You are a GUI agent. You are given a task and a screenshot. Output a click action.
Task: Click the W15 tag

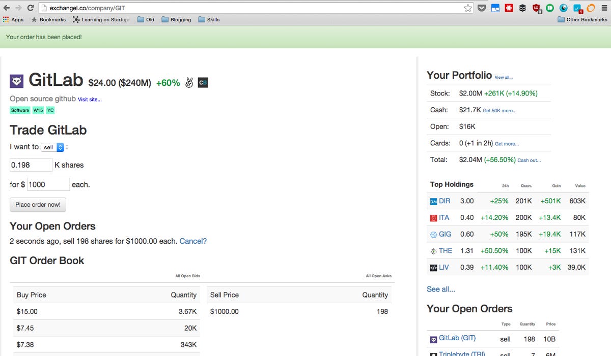click(38, 110)
